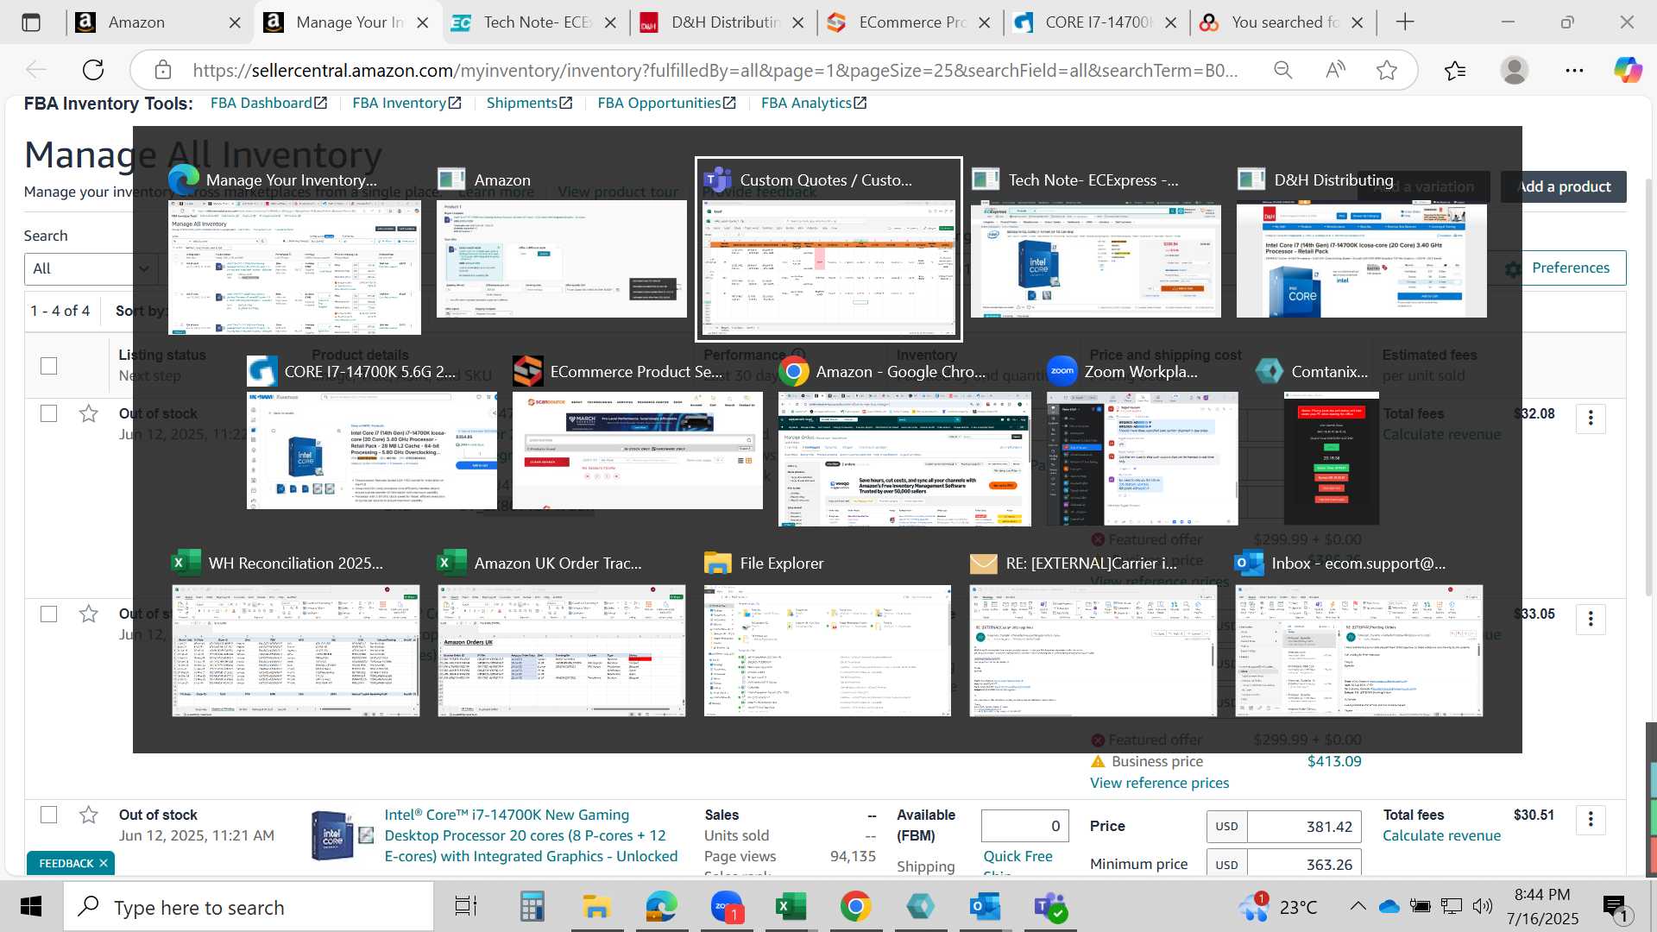The width and height of the screenshot is (1657, 932).
Task: Favorite the i7-14700K New Gaming listing
Action: click(88, 815)
